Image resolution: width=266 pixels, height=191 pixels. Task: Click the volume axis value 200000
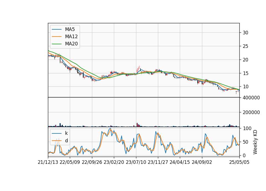[x=251, y=113]
